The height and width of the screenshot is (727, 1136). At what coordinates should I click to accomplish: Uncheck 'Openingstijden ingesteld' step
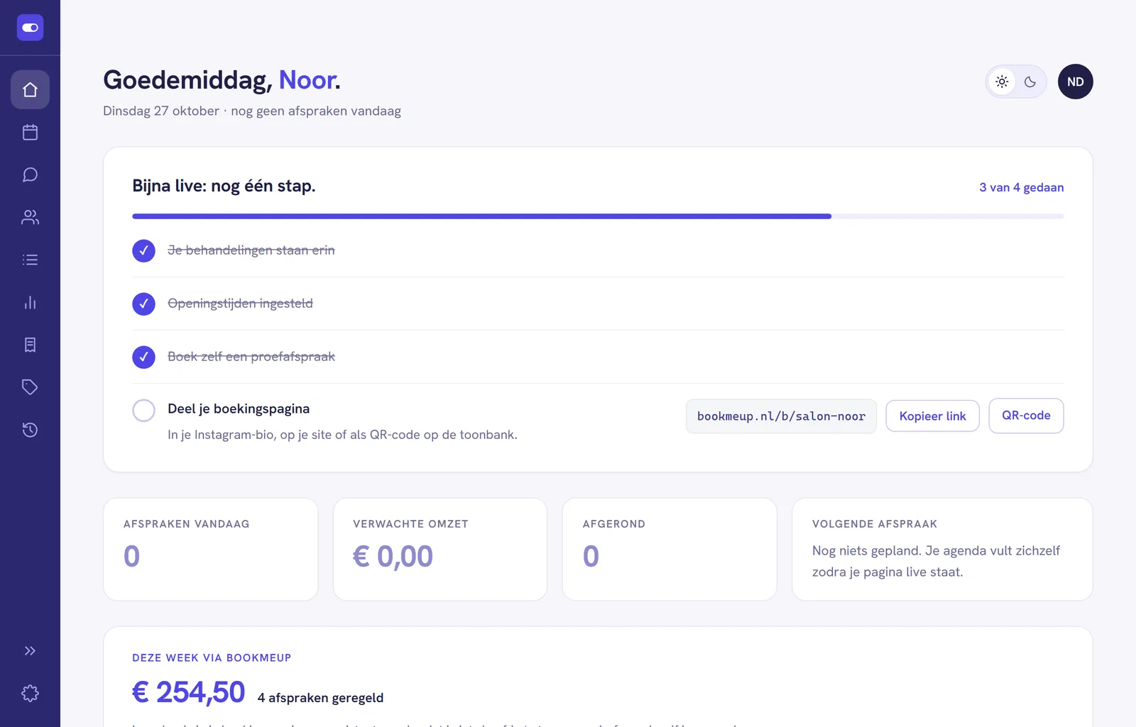(x=143, y=304)
